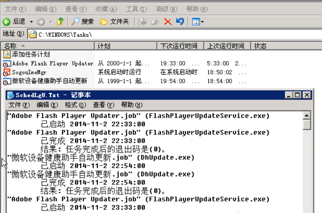Open the 工具(T) tools menu
Viewport: 322px width, 213px height.
(x=137, y=9)
